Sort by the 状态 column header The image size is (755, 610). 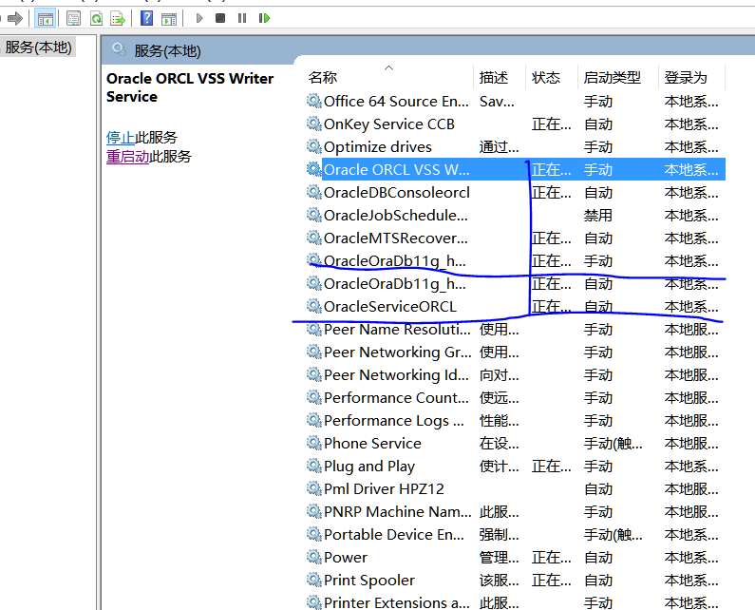(545, 77)
